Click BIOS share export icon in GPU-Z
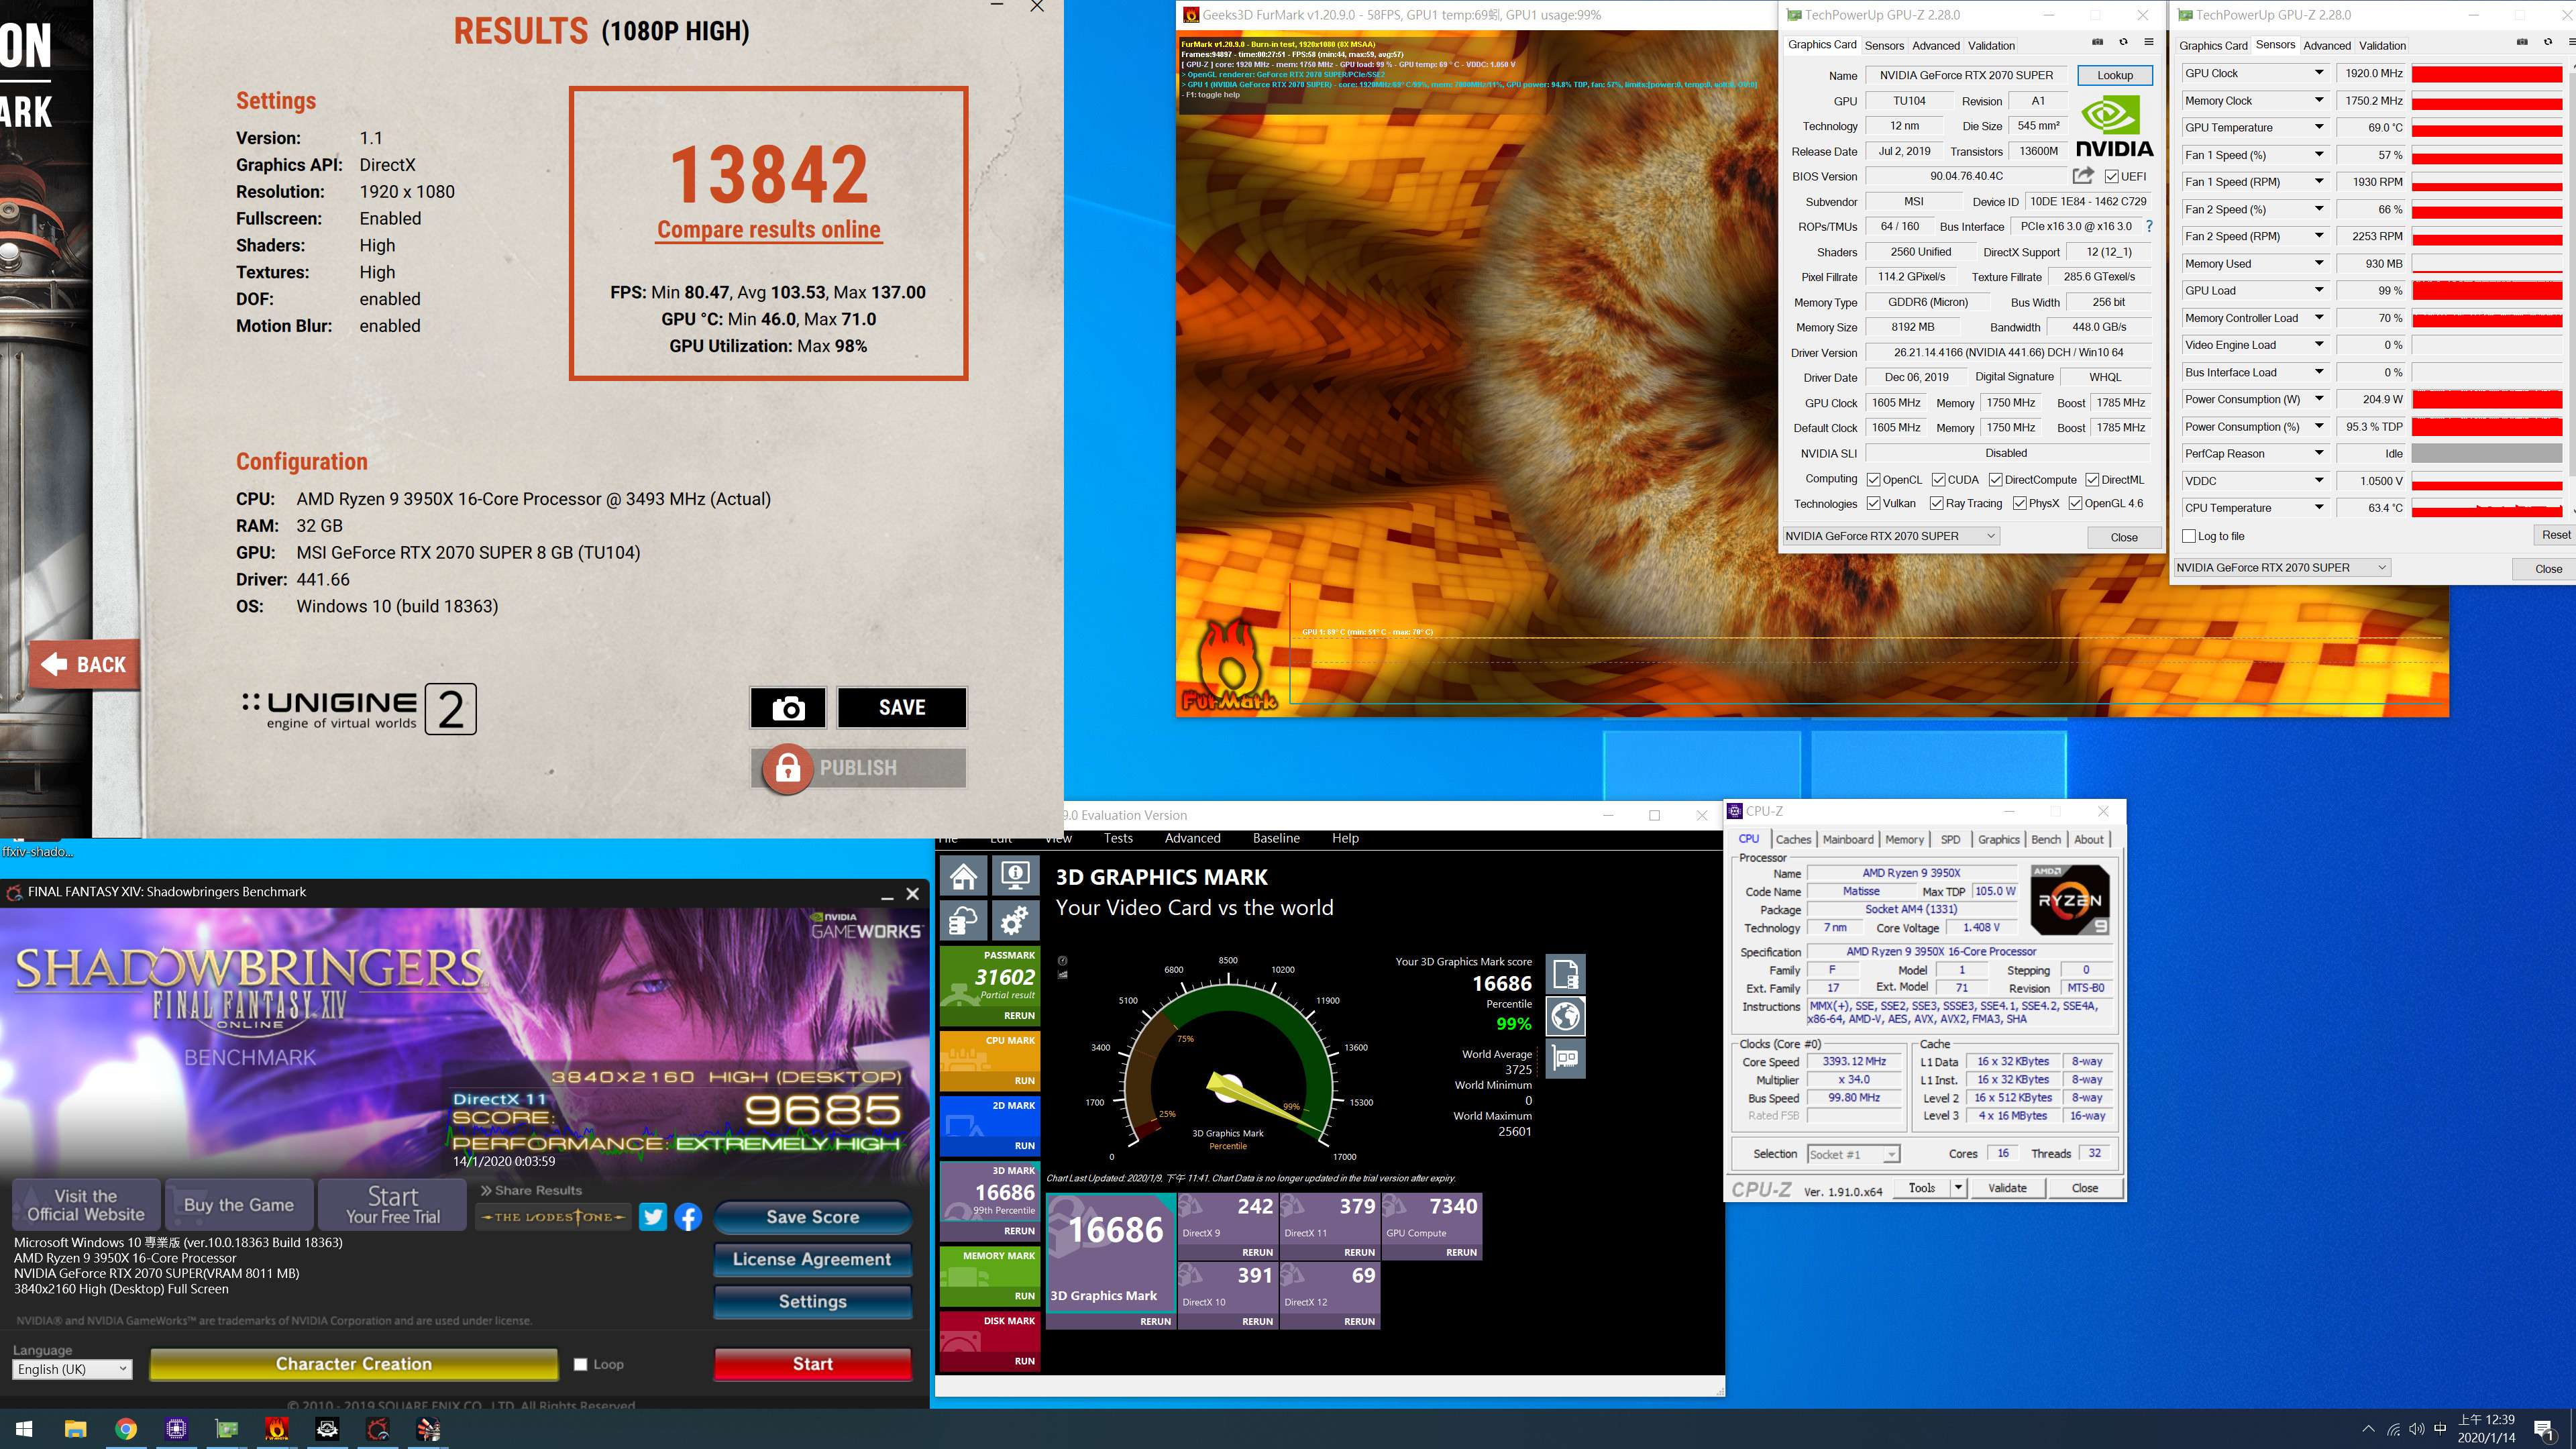Viewport: 2576px width, 1449px height. point(2083,176)
